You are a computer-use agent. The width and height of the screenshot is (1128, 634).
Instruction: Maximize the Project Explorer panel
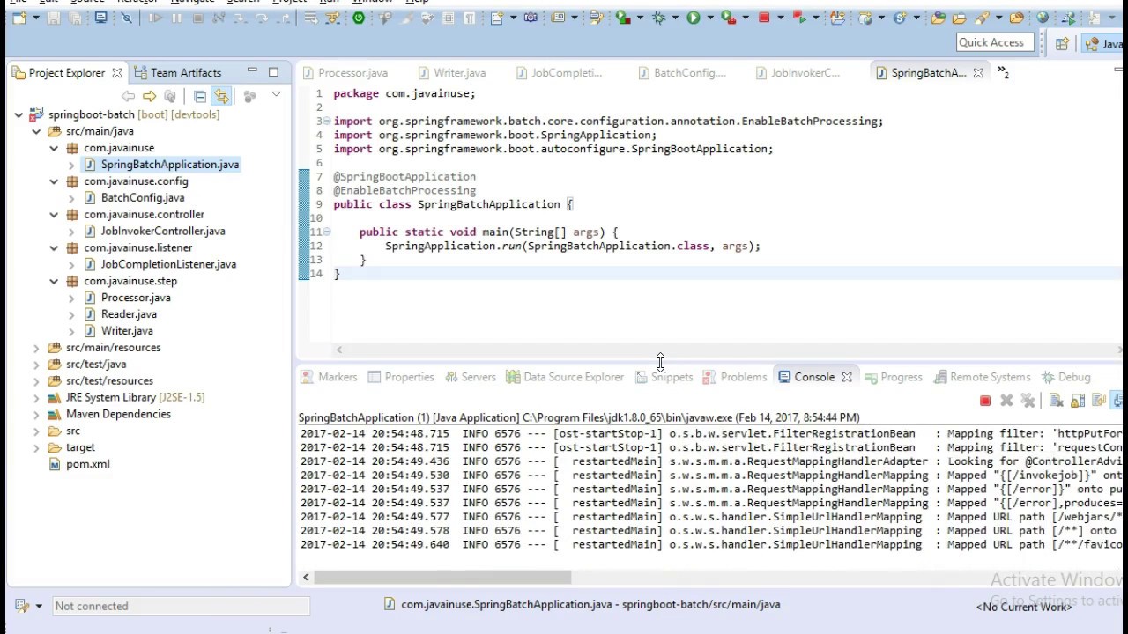tap(273, 72)
